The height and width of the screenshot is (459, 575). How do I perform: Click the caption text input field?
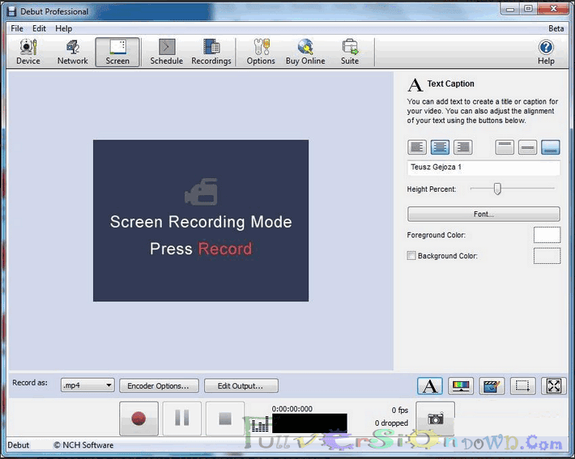[x=483, y=168]
